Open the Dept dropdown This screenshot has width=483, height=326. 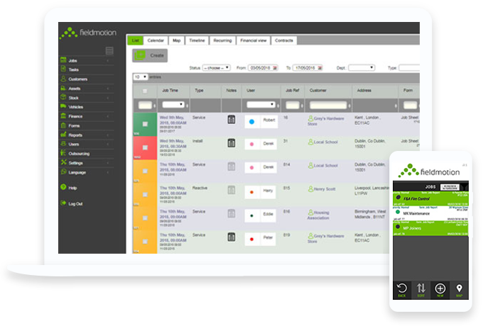pyautogui.click(x=362, y=67)
